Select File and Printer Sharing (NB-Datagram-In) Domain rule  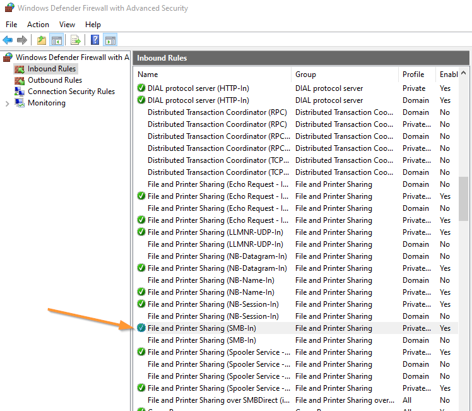pyautogui.click(x=297, y=256)
